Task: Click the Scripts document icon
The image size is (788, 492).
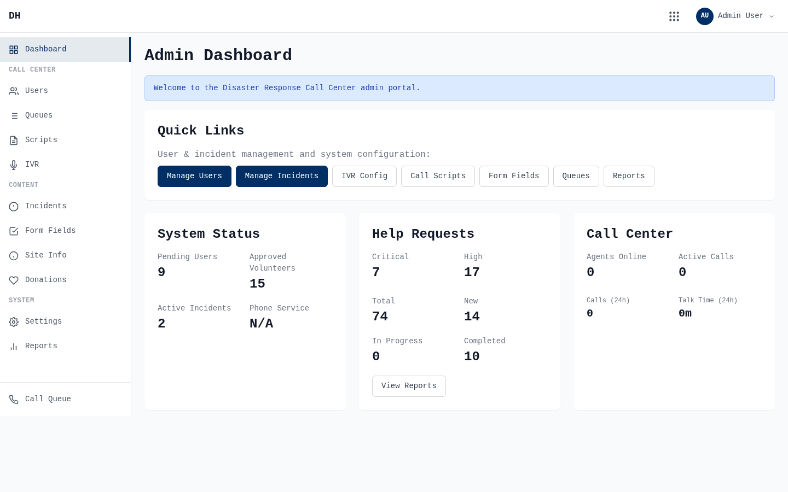Action: point(14,140)
